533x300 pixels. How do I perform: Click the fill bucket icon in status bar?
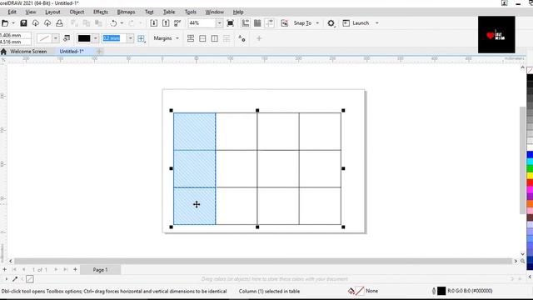[351, 291]
